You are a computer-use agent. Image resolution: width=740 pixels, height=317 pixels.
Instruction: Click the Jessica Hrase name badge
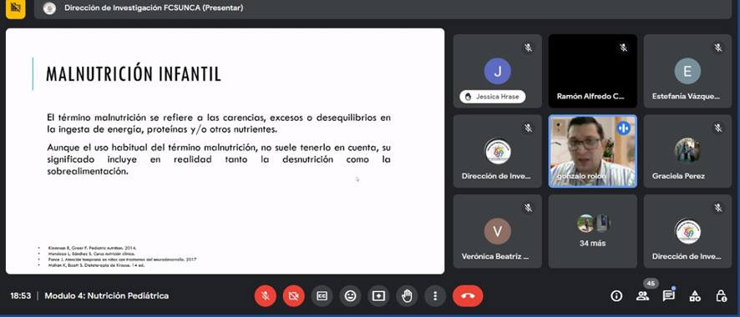pyautogui.click(x=493, y=97)
